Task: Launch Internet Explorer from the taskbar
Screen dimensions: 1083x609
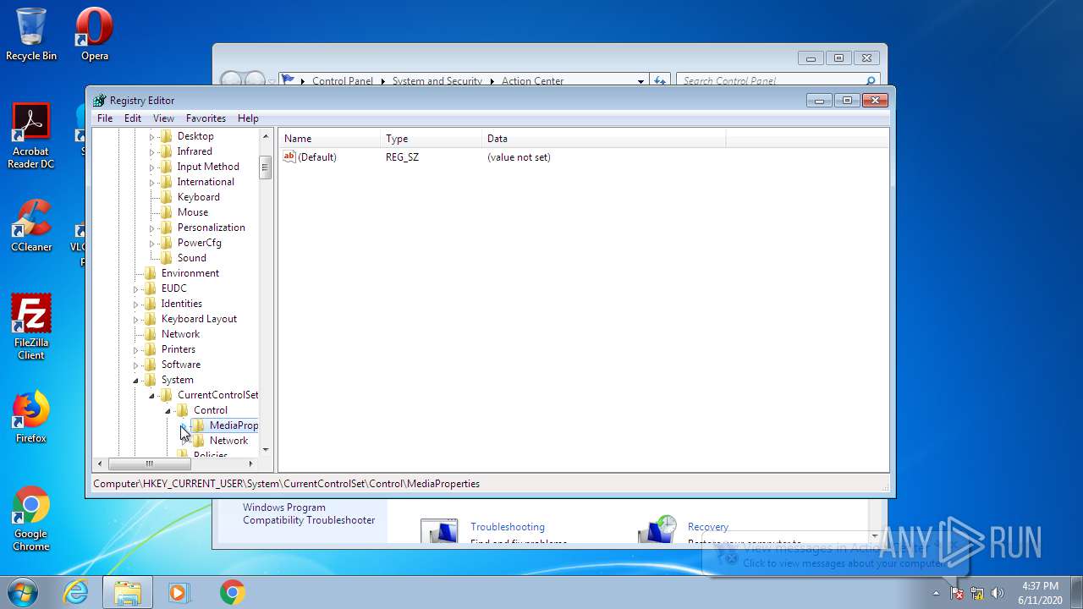Action: click(76, 592)
